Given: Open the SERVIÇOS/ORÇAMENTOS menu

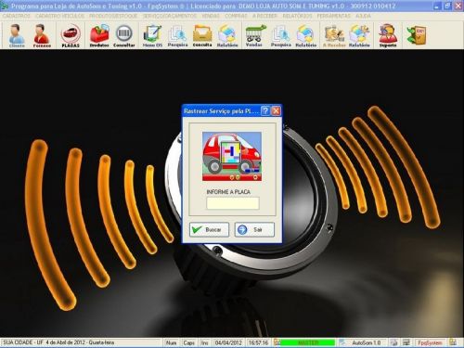Looking at the screenshot, I should pos(170,16).
